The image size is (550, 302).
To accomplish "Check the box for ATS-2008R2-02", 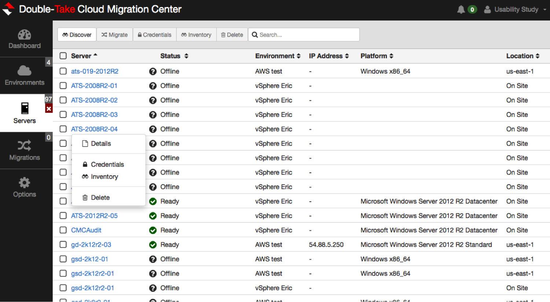I will pyautogui.click(x=63, y=100).
